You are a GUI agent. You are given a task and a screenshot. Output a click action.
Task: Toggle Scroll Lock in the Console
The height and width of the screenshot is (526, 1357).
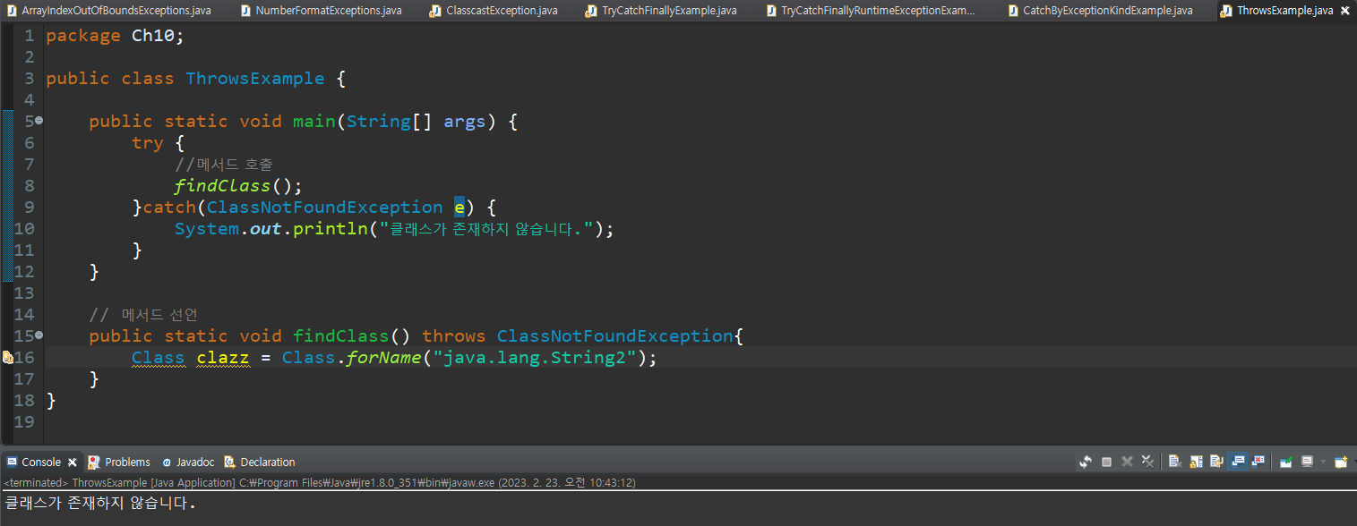(1196, 462)
